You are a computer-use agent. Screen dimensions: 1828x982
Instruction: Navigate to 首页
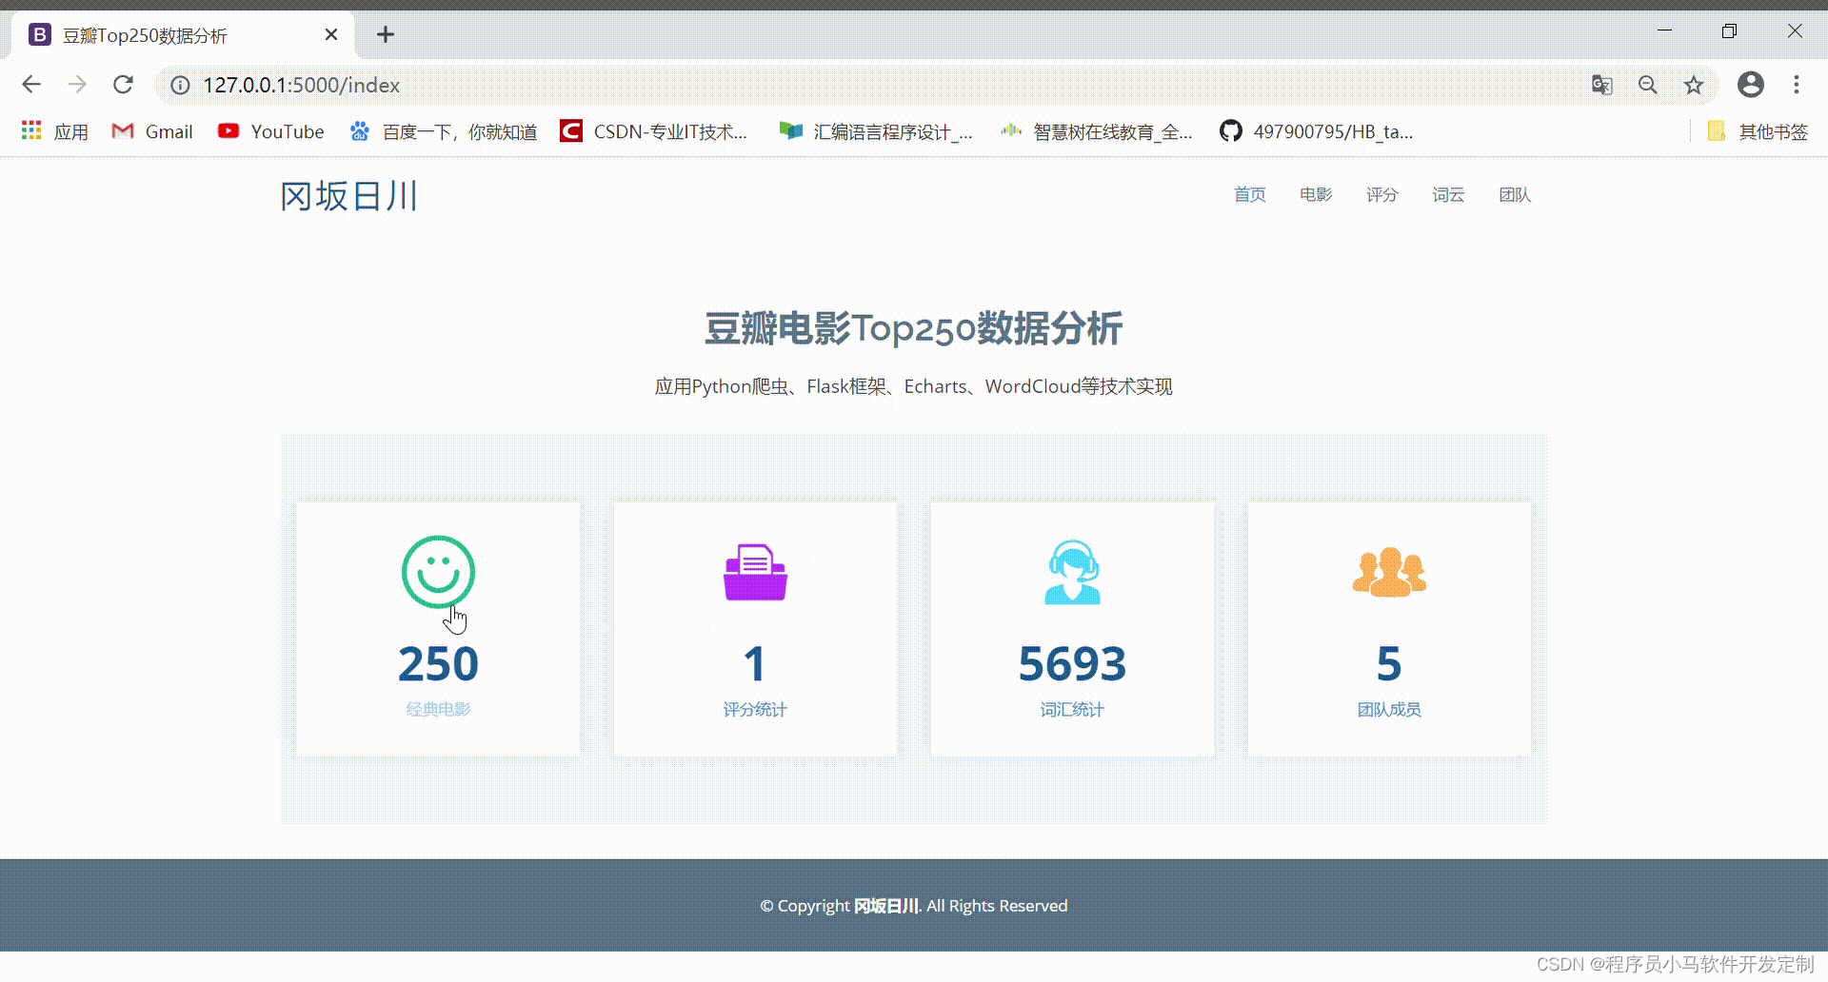click(1249, 195)
